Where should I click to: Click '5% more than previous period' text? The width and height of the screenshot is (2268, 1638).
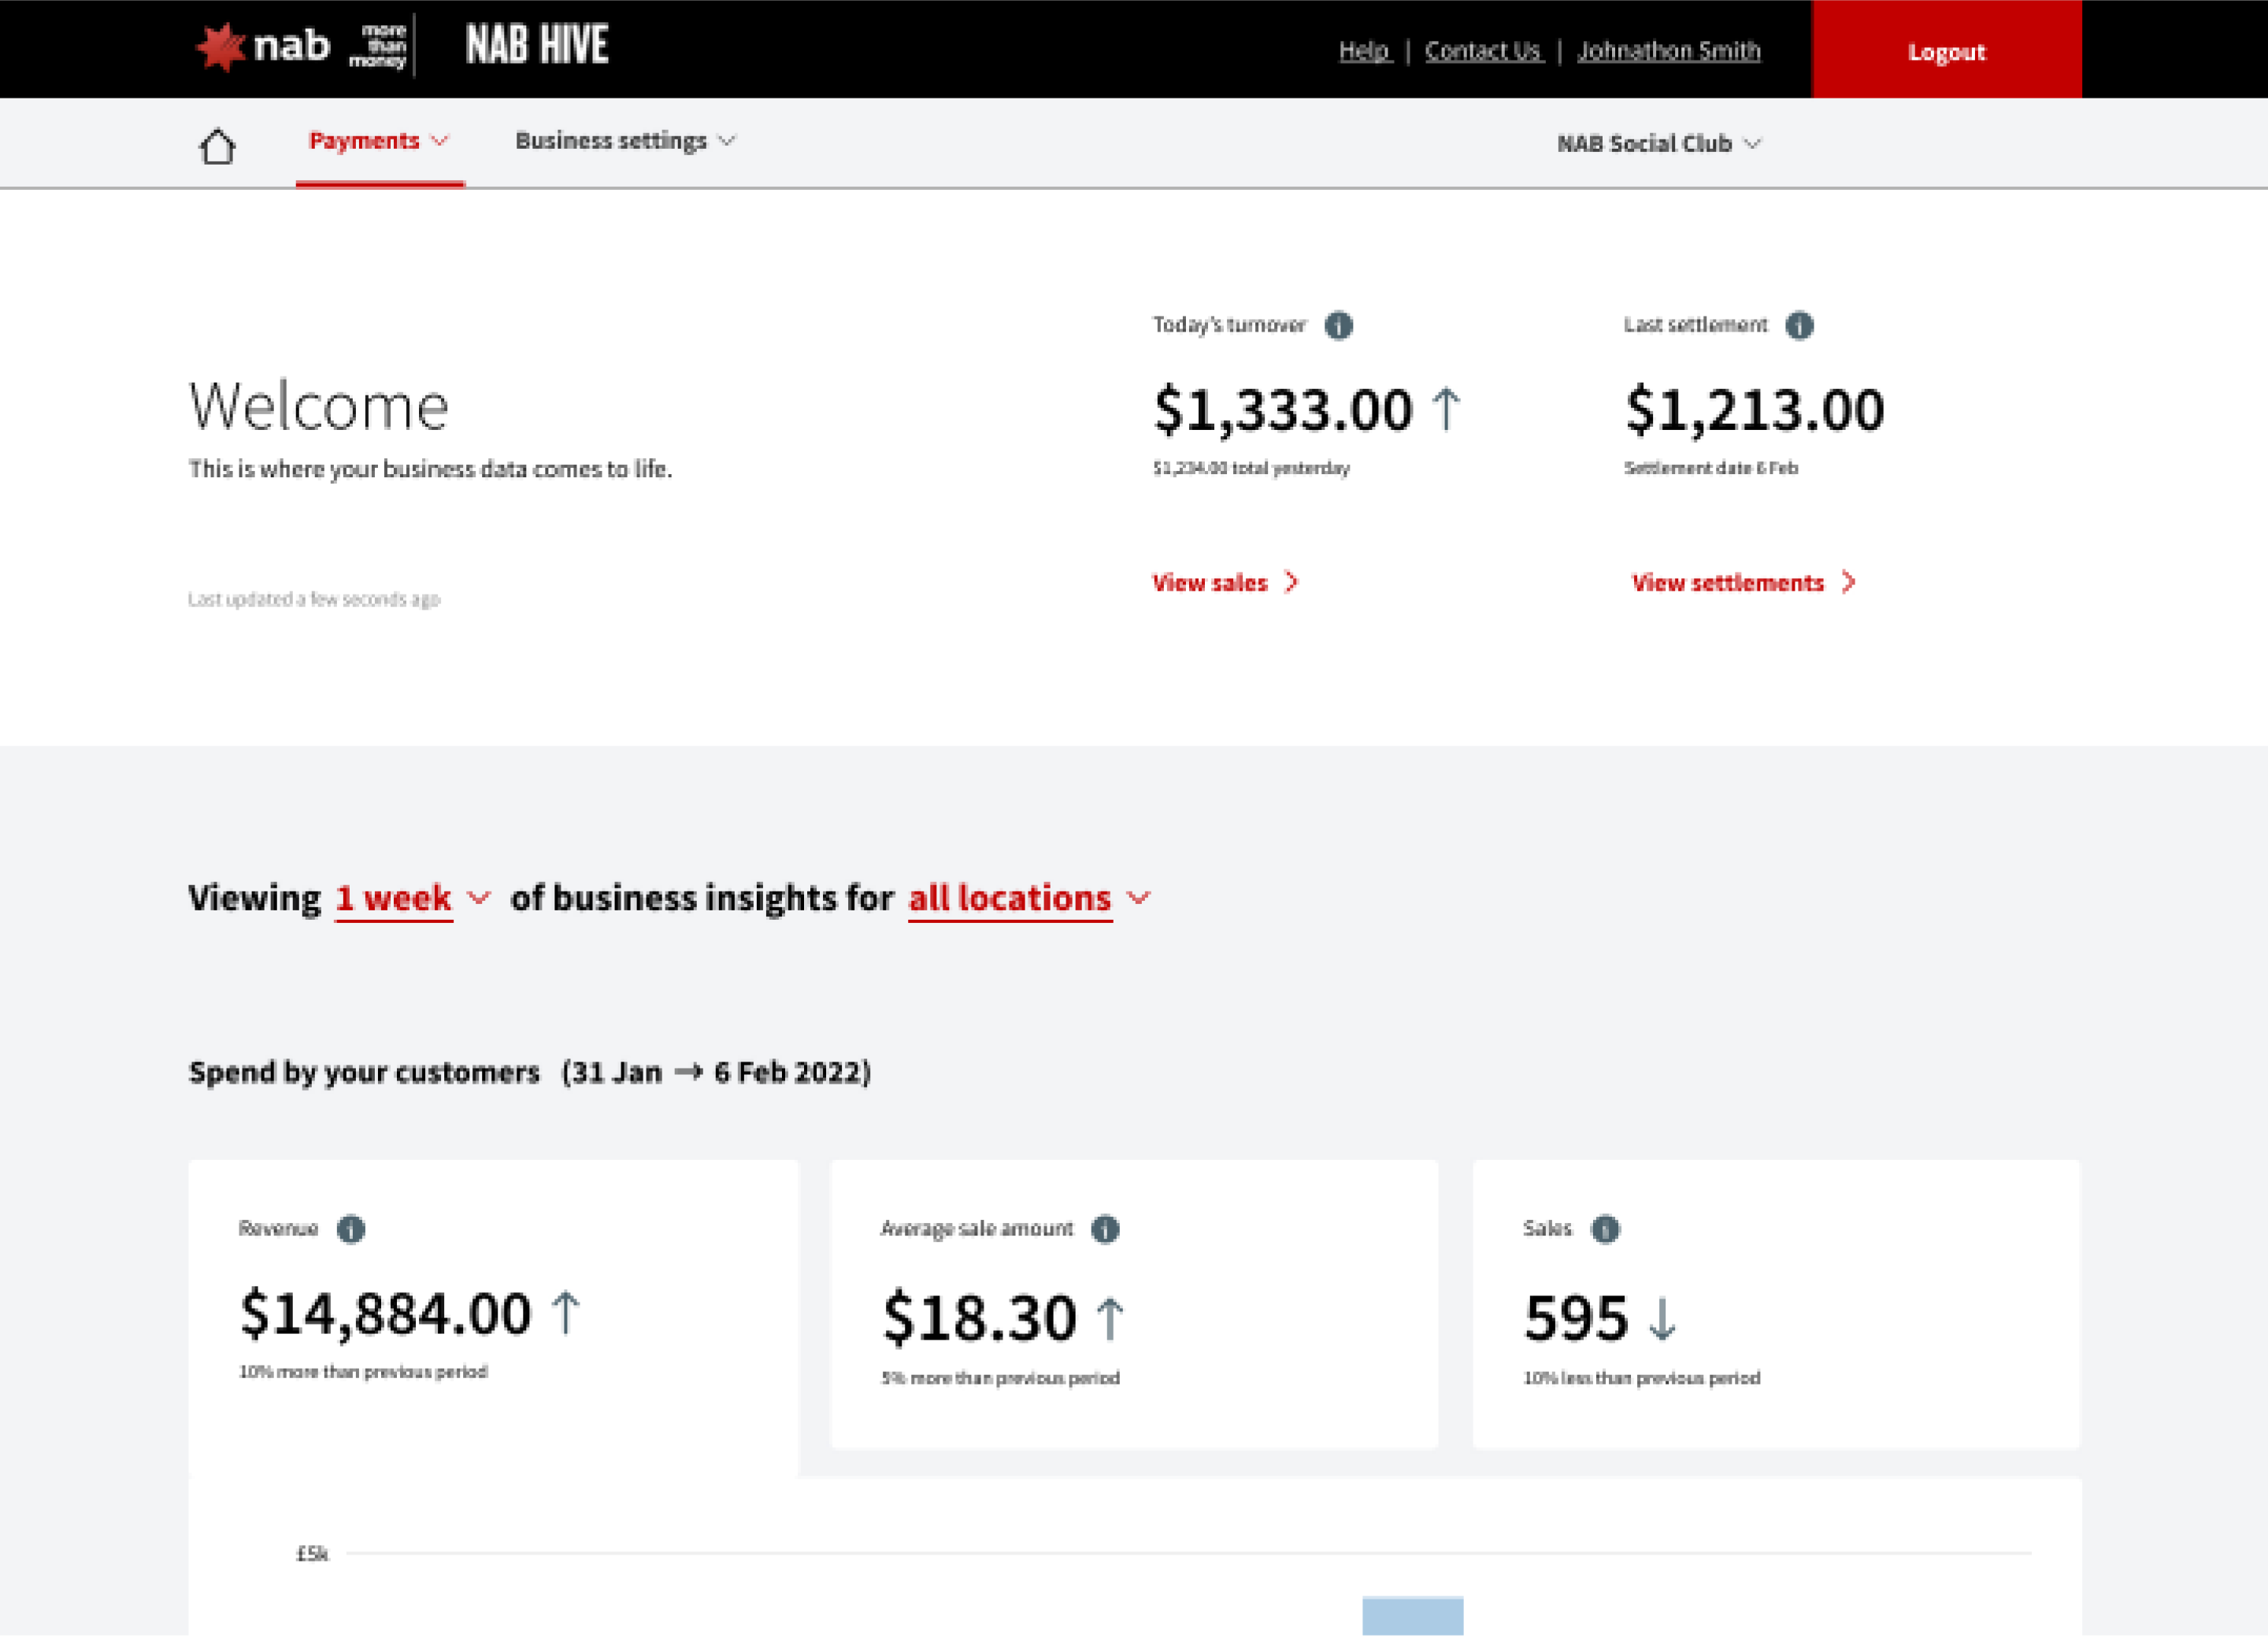coord(1000,1378)
